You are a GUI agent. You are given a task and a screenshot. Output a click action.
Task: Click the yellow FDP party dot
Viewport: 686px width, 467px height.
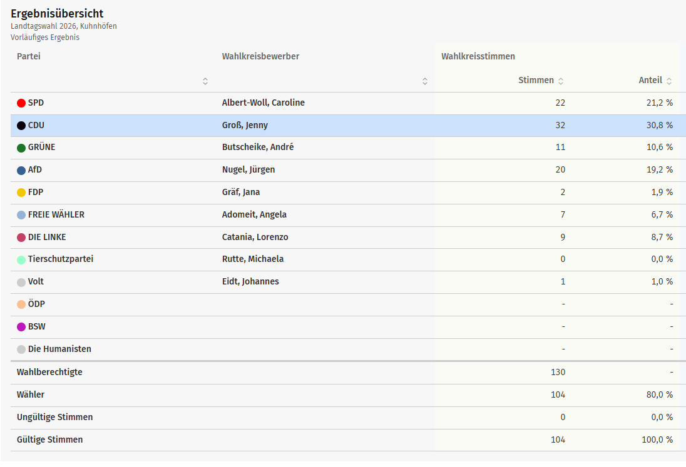(21, 193)
